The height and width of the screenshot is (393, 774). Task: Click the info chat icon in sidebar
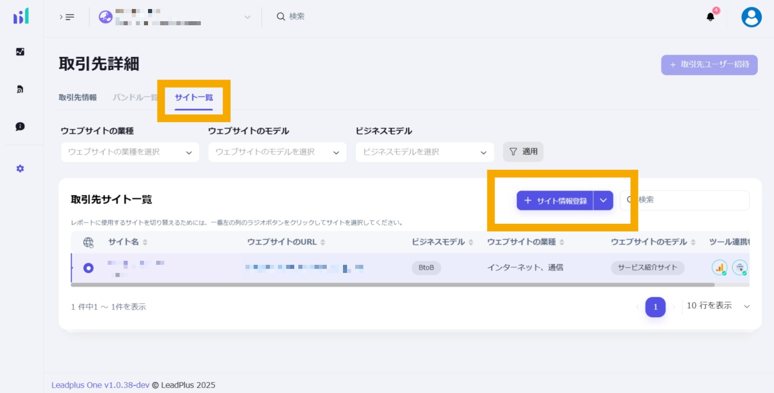(20, 126)
